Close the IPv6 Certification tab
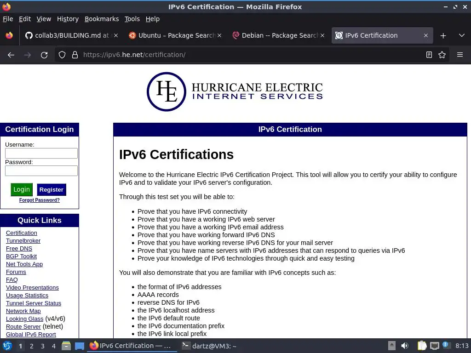The image size is (471, 353). coord(425,35)
